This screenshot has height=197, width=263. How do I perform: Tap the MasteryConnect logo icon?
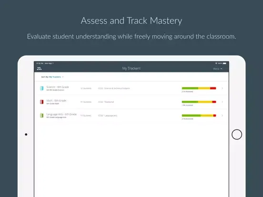click(39, 69)
